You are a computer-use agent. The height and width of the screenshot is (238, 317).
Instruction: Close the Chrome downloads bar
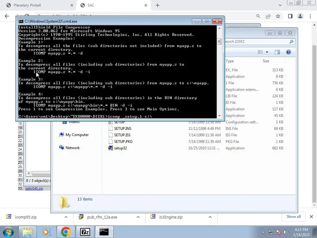(x=311, y=217)
